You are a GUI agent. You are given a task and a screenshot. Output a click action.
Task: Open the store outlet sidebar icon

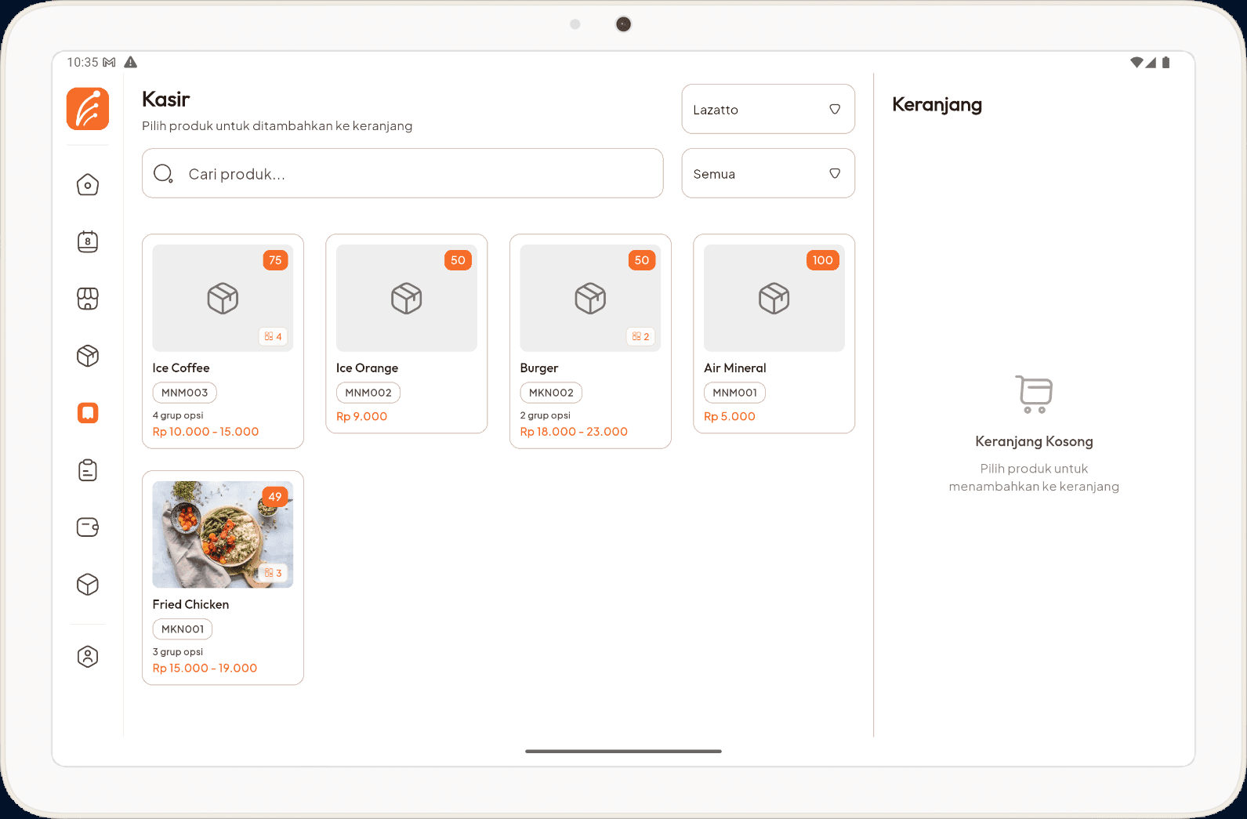88,299
